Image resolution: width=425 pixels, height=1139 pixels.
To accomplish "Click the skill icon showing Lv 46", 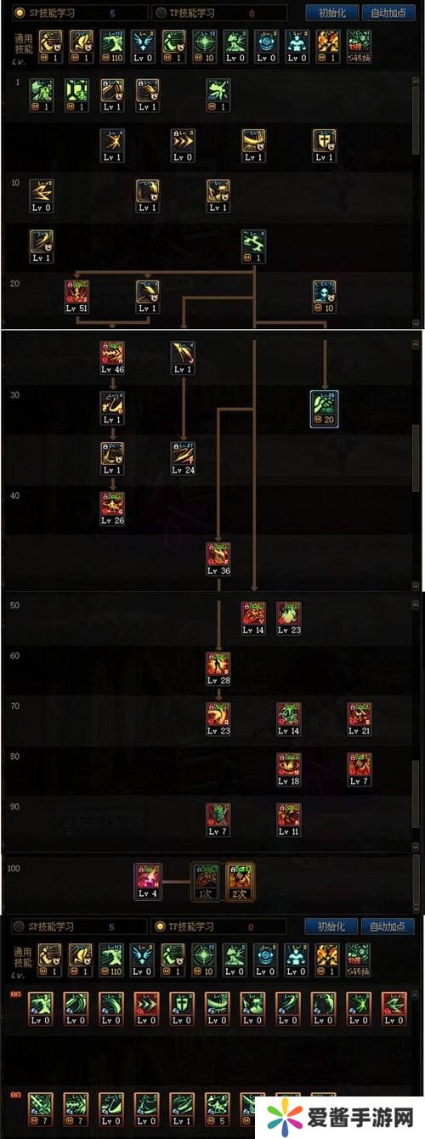I will pos(112,357).
